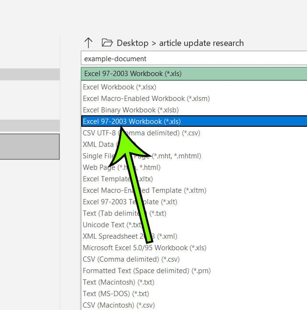
Task: Select CSV UTF-8 (Comma delimited) option
Action: point(194,133)
